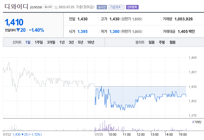
Task: Select the 3년 line chart tab
Action: tap(71, 42)
